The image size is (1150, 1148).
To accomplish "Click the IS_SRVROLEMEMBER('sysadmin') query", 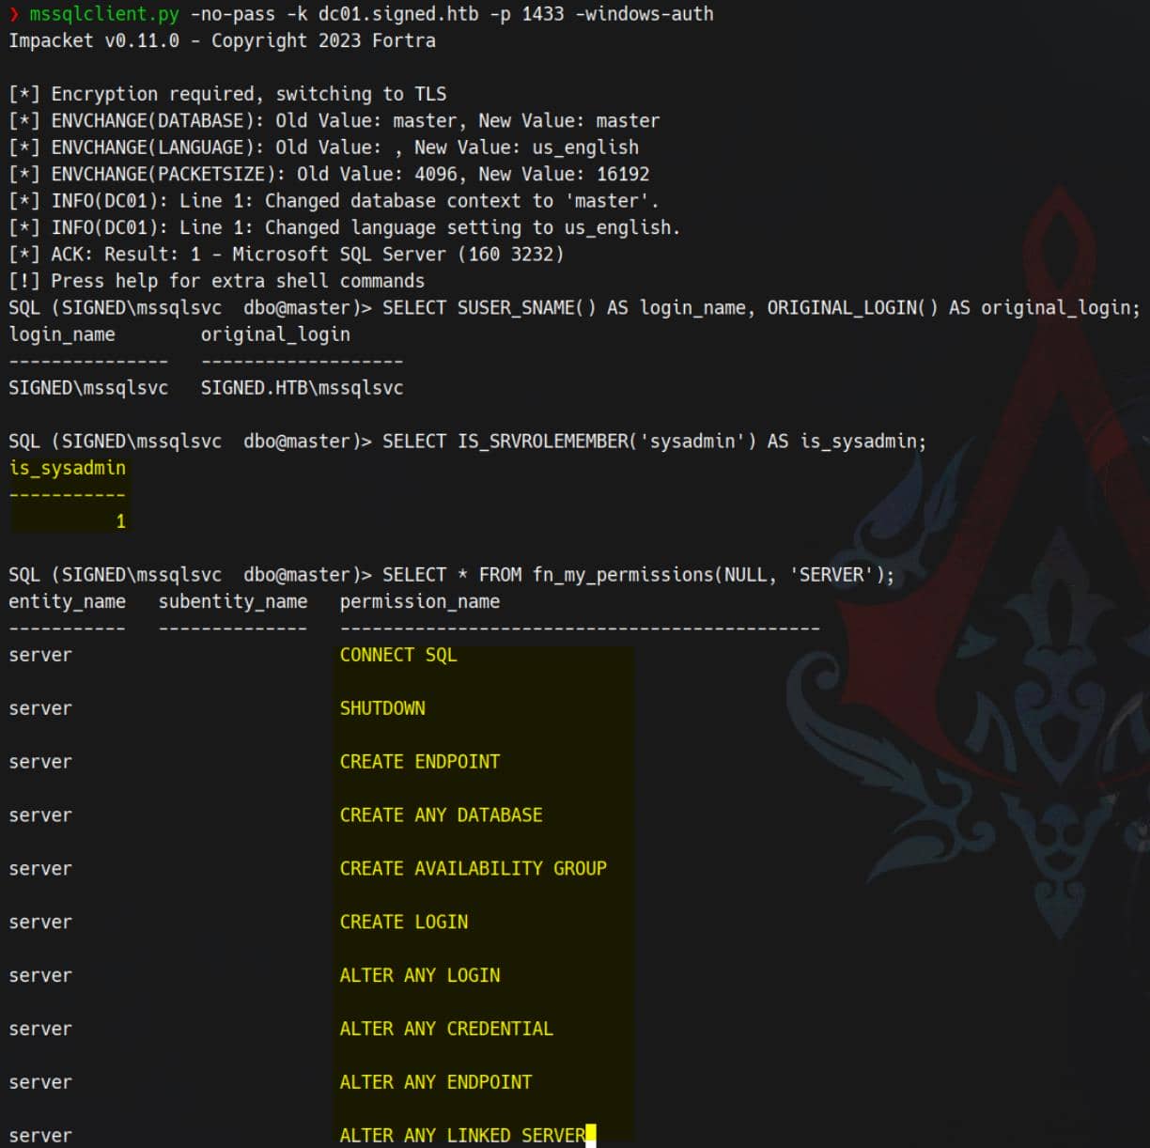I will [654, 441].
